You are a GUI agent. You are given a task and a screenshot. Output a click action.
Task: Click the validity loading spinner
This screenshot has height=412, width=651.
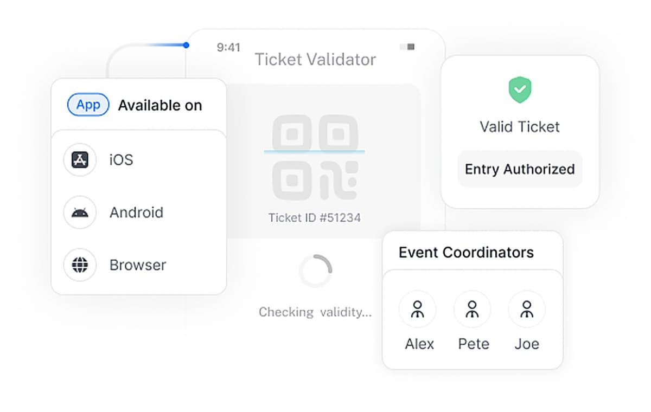click(x=315, y=271)
